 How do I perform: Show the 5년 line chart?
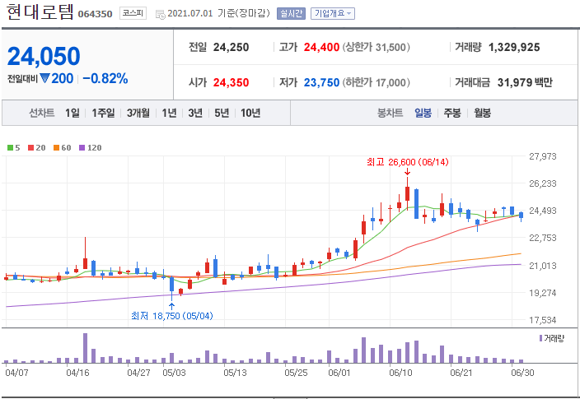point(222,113)
